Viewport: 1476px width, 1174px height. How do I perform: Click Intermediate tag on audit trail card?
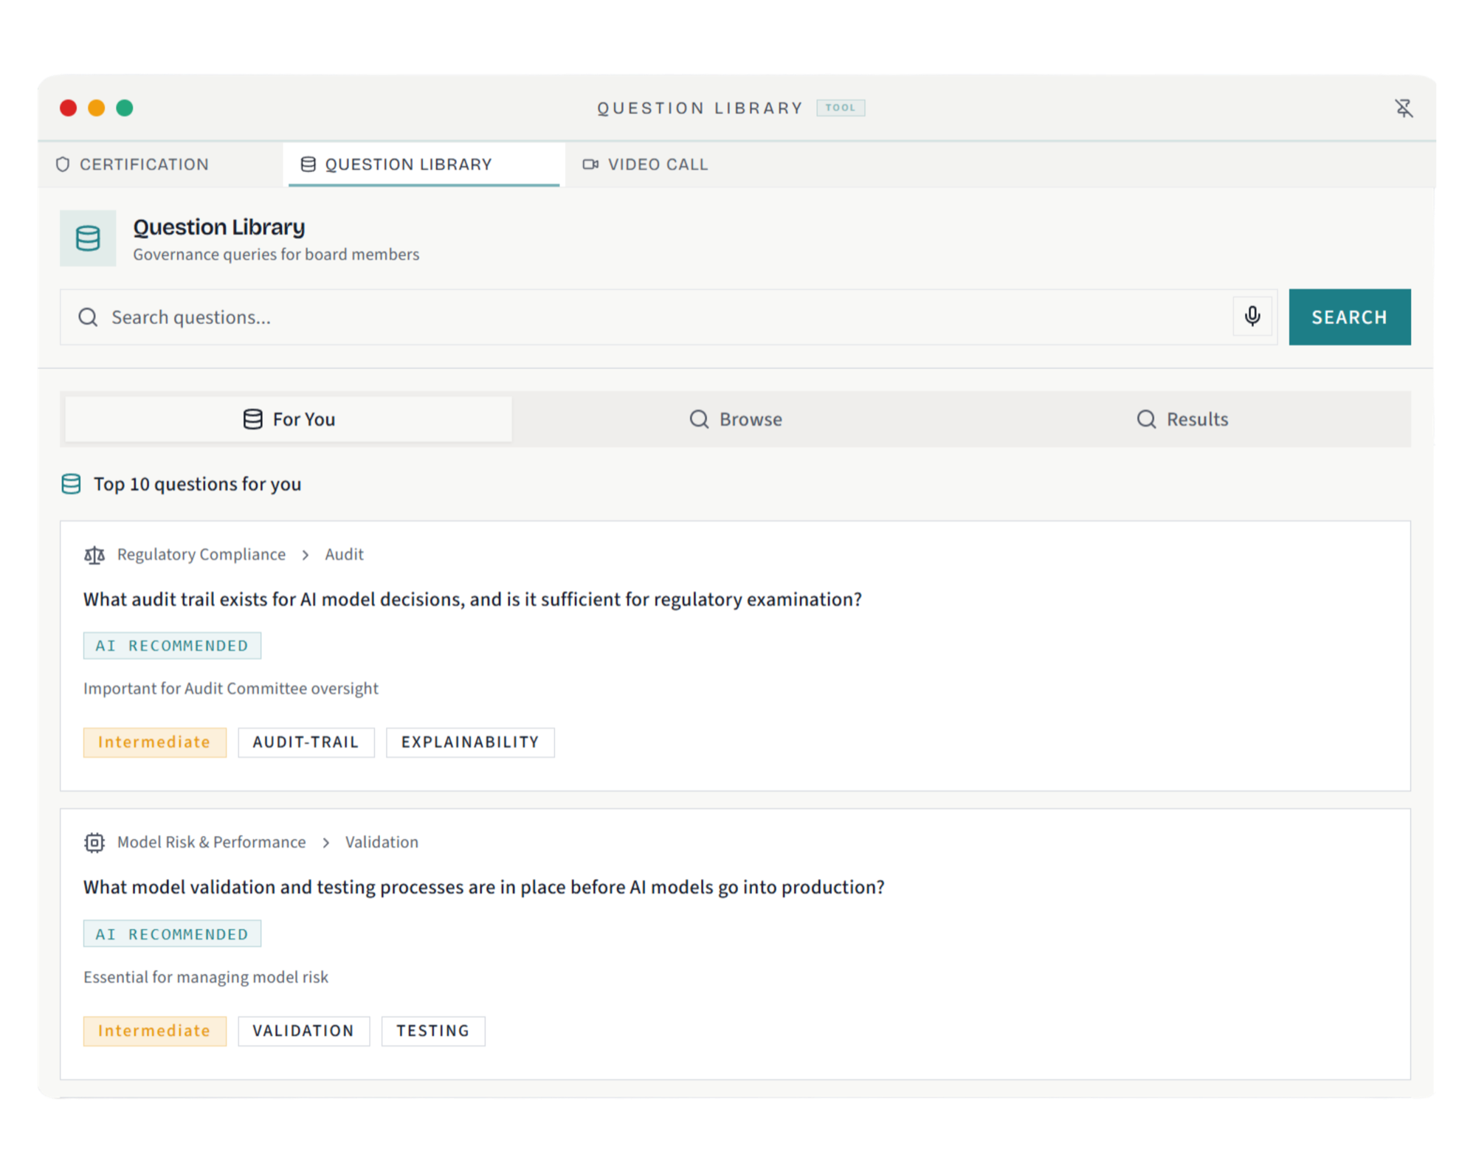(154, 742)
